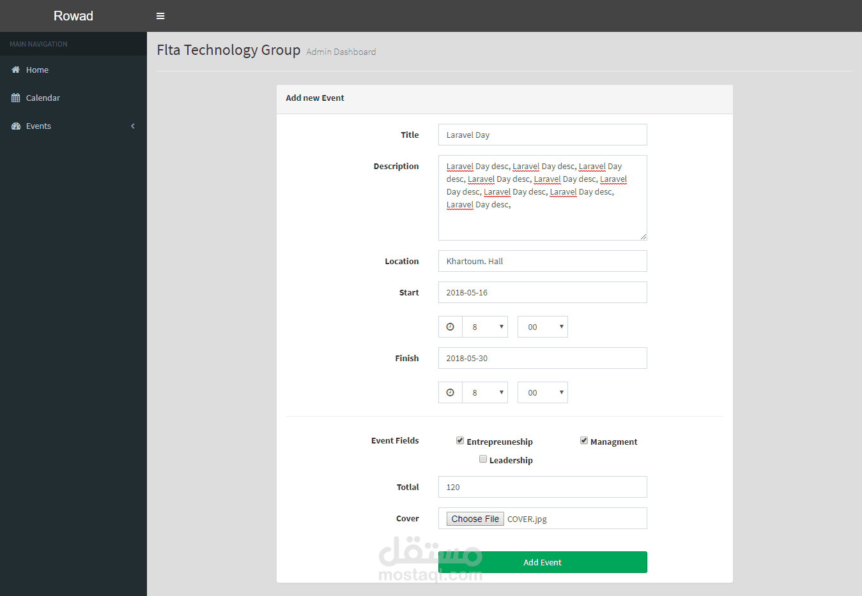Click the Events dashboard icon
This screenshot has width=862, height=596.
point(16,126)
